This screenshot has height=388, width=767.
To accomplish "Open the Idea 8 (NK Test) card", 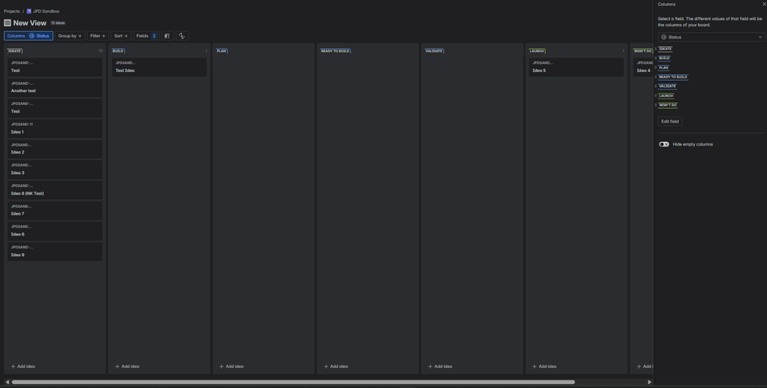I will click(55, 190).
